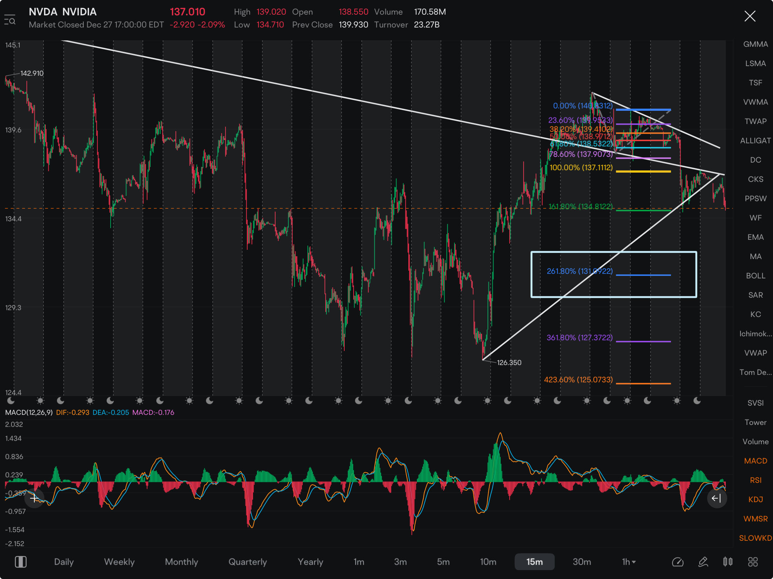
Task: Select the 100.00% yellow Fibonacci line
Action: pos(643,172)
